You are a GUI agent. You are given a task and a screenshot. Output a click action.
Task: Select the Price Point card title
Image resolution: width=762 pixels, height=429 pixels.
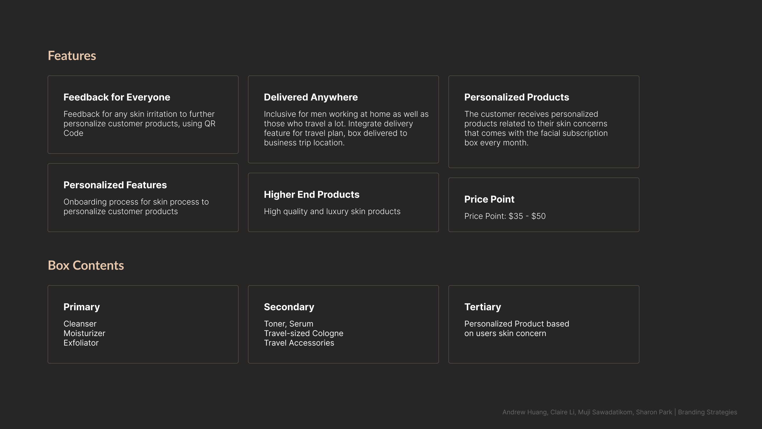point(489,199)
